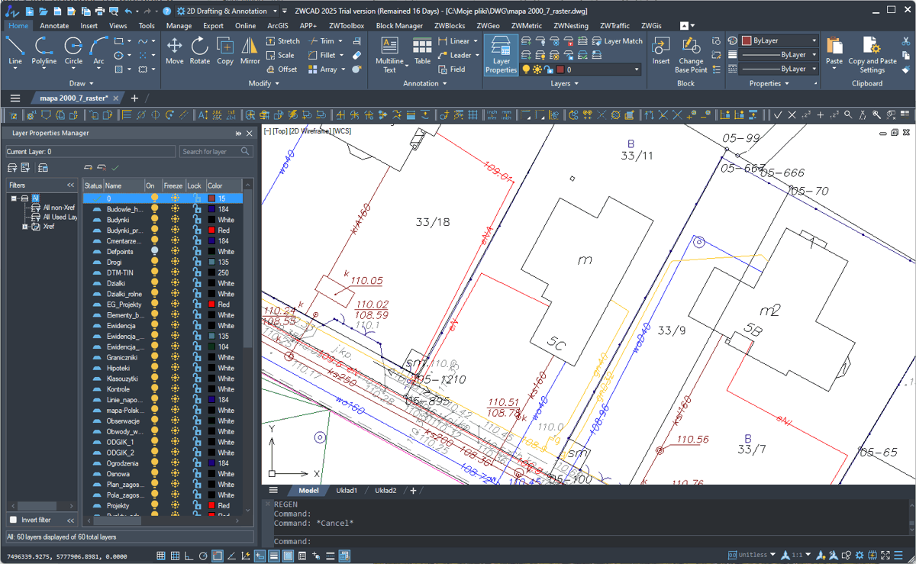The image size is (916, 564).
Task: Lock the EG_Projekty layer
Action: tap(195, 305)
